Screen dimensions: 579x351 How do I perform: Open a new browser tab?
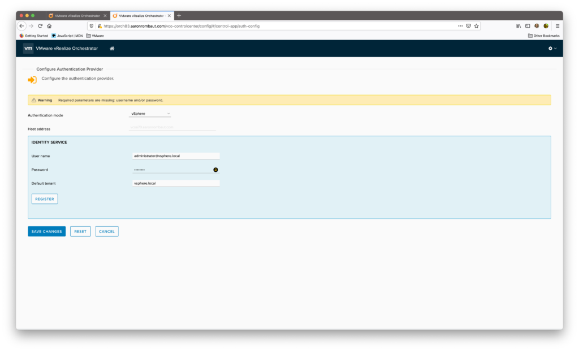click(x=179, y=15)
